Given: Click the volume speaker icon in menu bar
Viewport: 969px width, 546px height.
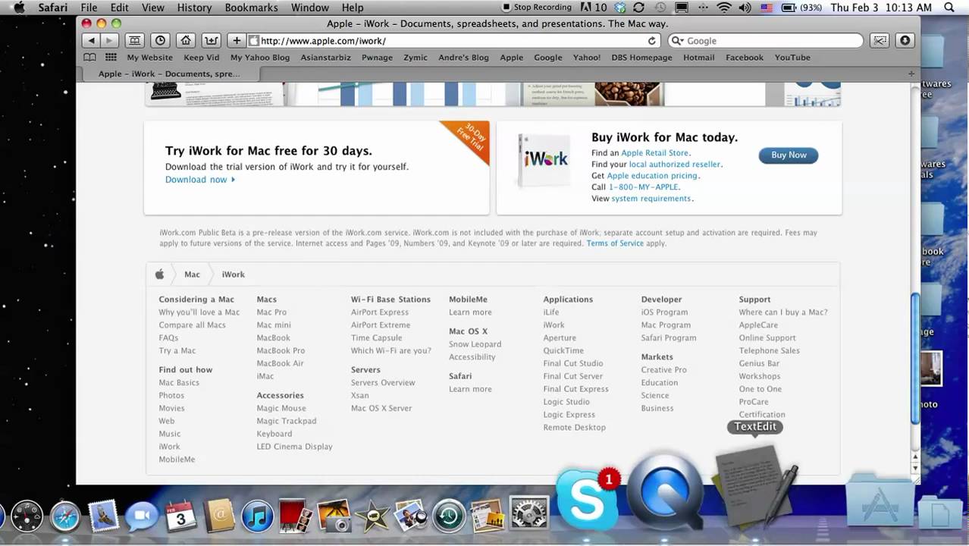Looking at the screenshot, I should coord(745,8).
